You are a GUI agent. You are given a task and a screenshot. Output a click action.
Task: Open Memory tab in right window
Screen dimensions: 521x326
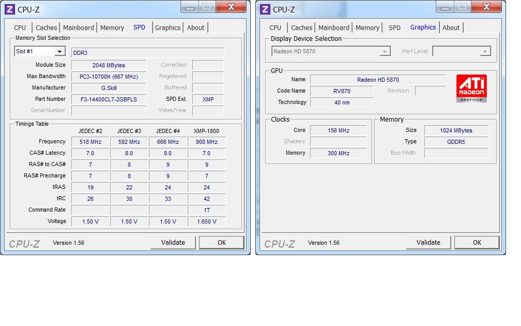point(367,27)
